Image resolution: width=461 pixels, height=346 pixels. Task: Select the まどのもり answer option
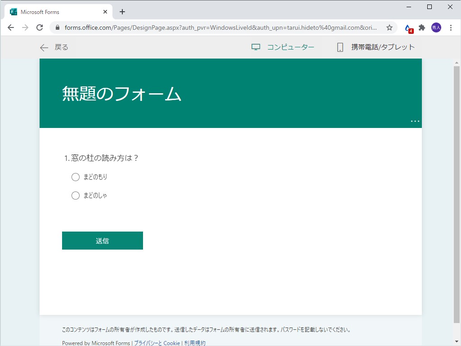pos(76,177)
